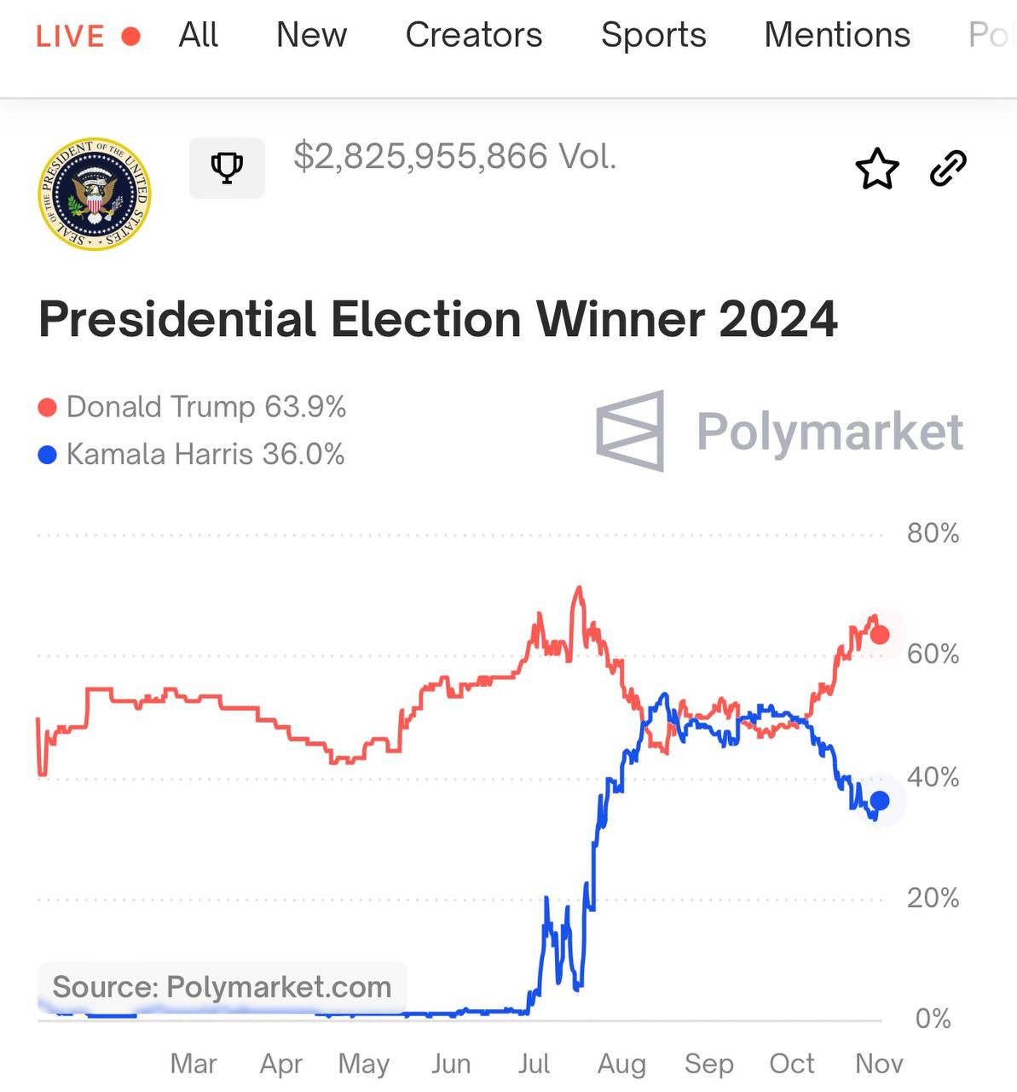Click the Kamala Harris blue legend dot
The height and width of the screenshot is (1092, 1017).
[x=48, y=455]
